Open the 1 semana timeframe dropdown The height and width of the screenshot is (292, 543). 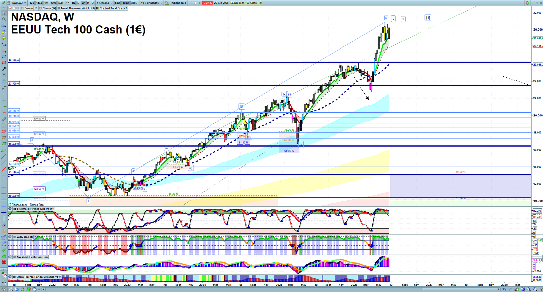tap(104, 3)
